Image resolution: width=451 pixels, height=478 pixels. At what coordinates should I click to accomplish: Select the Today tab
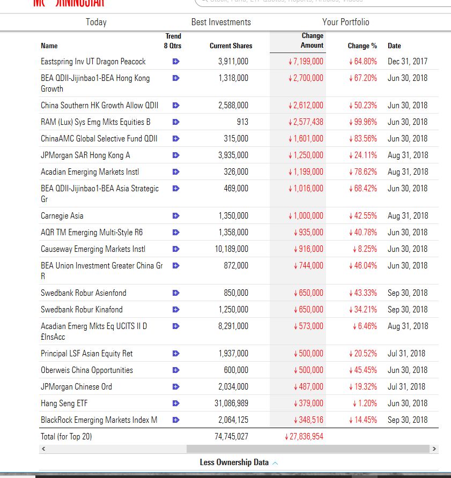point(96,22)
